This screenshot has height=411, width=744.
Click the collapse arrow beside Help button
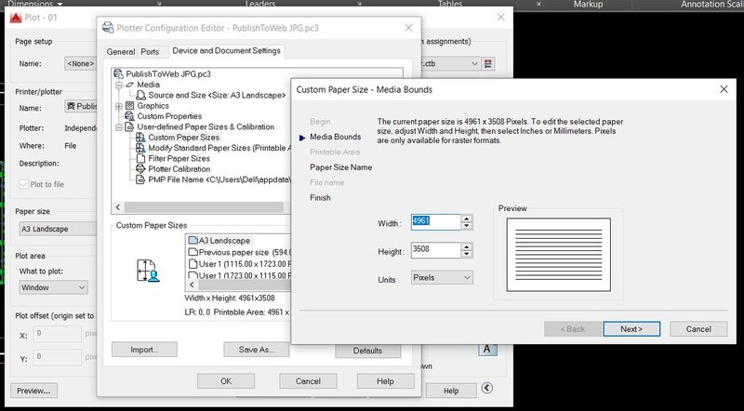[x=486, y=390]
